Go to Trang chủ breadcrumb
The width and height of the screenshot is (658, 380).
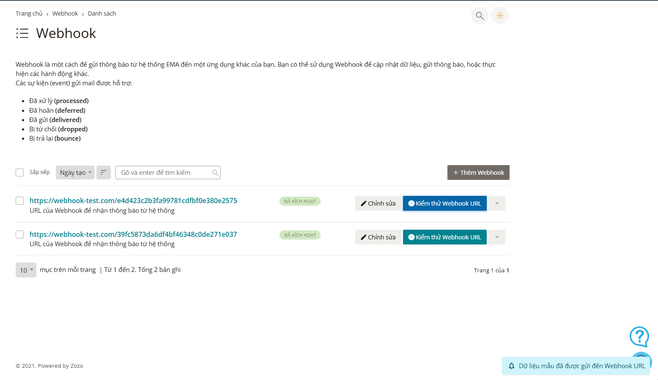pyautogui.click(x=29, y=14)
